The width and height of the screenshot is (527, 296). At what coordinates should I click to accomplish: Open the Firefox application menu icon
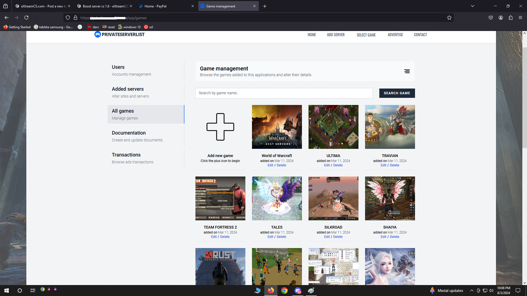(520, 18)
